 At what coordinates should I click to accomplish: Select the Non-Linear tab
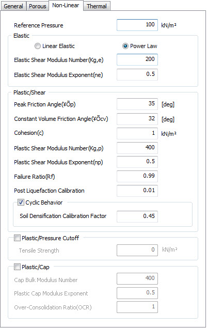coord(66,5)
